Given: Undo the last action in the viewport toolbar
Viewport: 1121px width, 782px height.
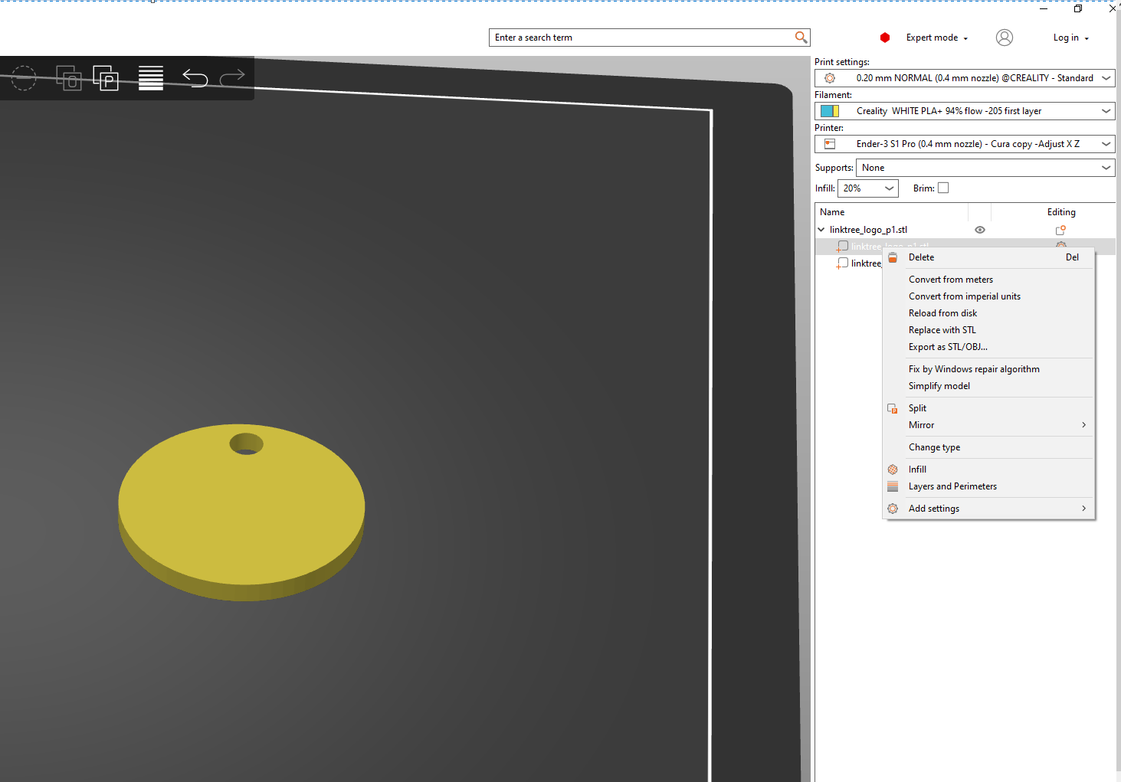Looking at the screenshot, I should click(x=195, y=77).
